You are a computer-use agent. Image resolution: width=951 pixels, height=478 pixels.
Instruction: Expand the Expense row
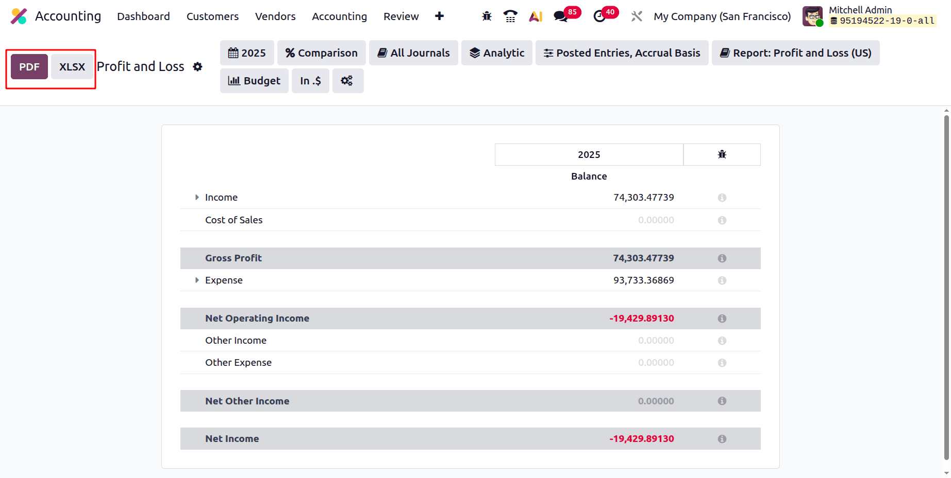click(x=196, y=280)
